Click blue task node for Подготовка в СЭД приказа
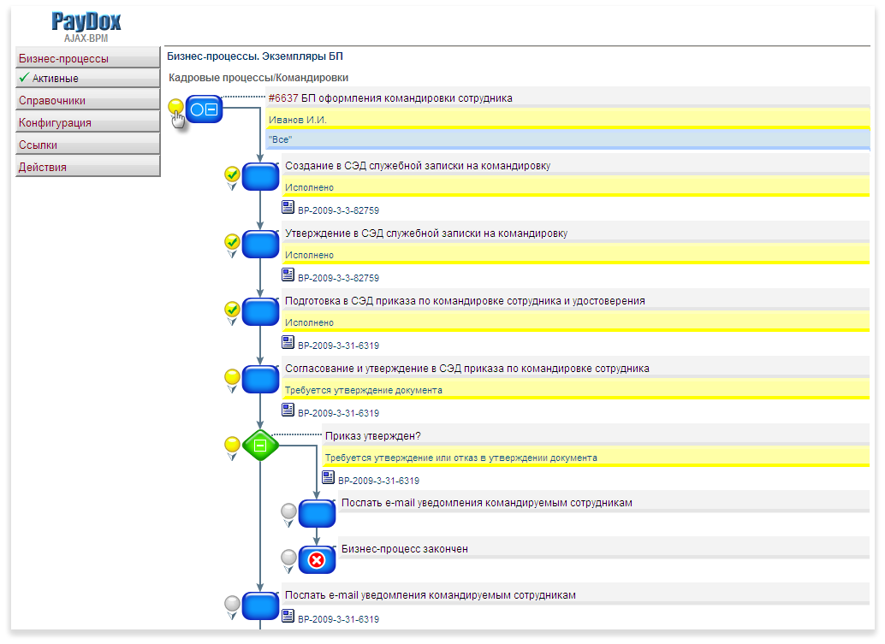 (260, 312)
